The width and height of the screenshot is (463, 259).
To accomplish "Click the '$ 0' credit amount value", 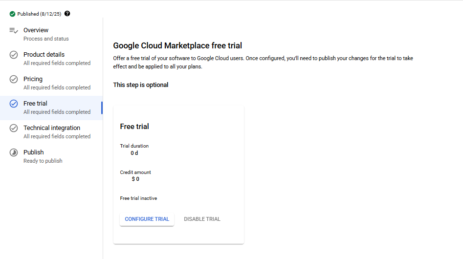I will coord(135,179).
